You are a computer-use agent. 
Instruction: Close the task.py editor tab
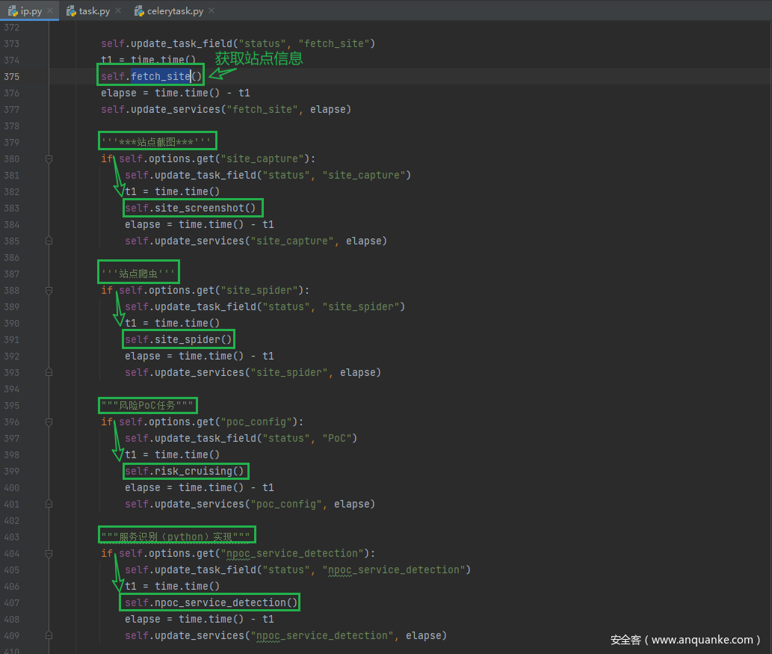tap(119, 11)
